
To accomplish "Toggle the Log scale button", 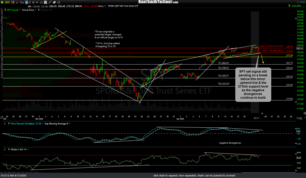I will pos(299,118).
